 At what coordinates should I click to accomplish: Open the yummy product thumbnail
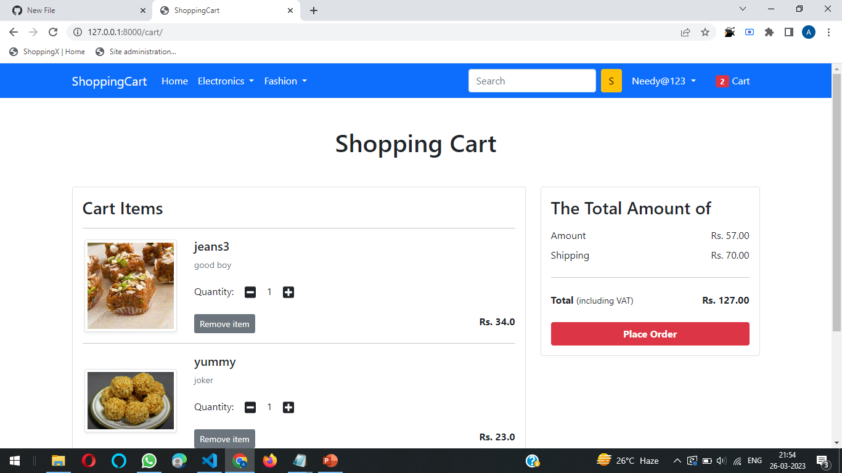pyautogui.click(x=131, y=400)
